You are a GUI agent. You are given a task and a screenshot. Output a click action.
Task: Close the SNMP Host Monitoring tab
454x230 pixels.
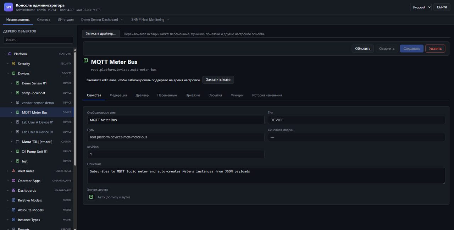tap(168, 20)
